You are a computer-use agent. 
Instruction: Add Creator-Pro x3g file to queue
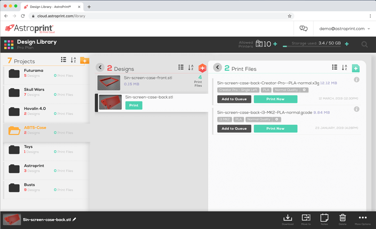point(234,99)
